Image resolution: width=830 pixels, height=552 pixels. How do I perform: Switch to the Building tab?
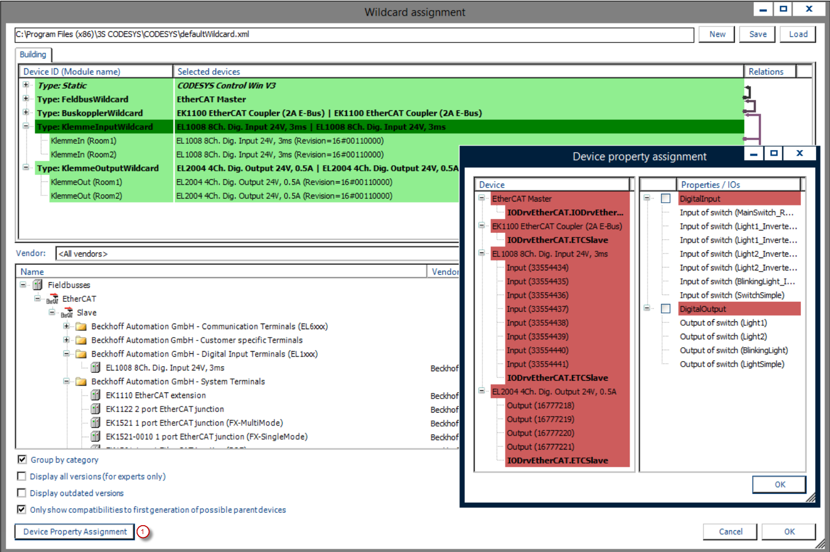[33, 55]
